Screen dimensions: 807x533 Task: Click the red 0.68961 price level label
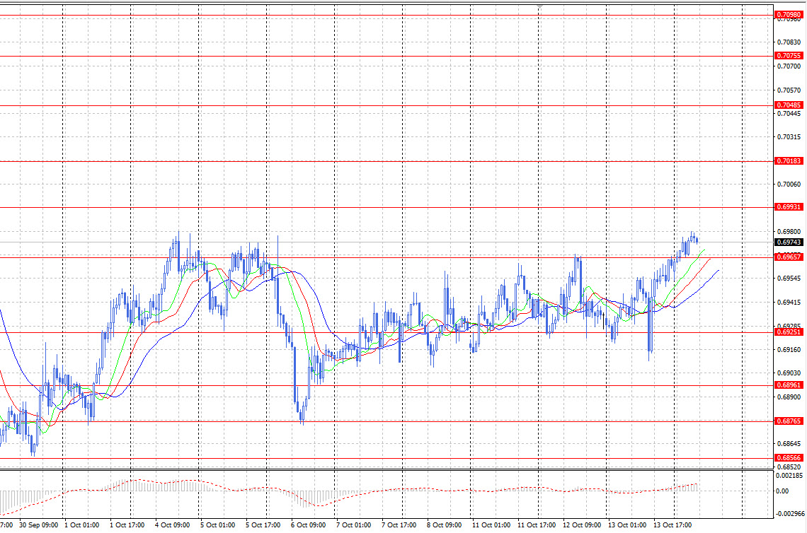789,385
